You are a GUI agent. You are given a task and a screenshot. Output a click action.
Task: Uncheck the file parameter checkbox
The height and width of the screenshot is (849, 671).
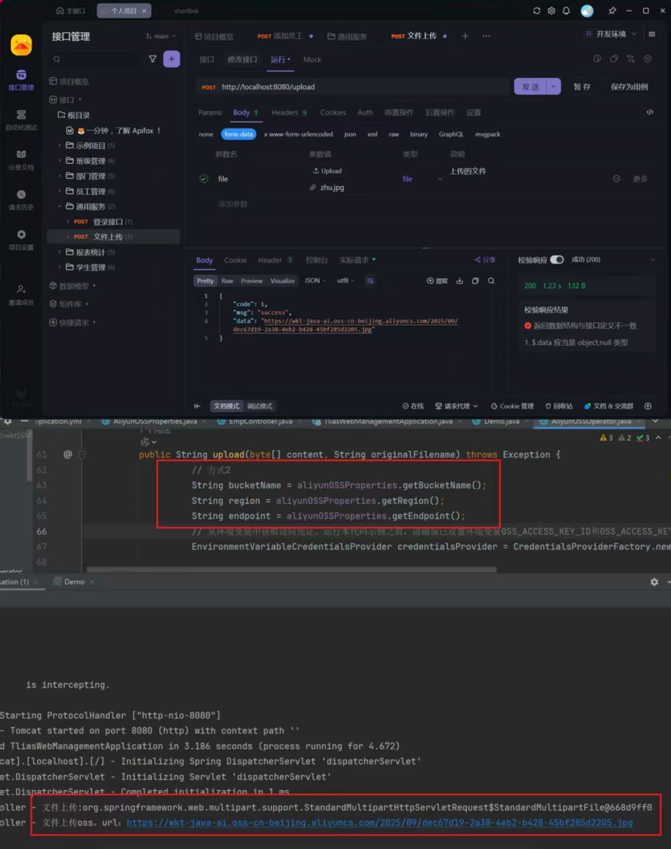[x=204, y=179]
